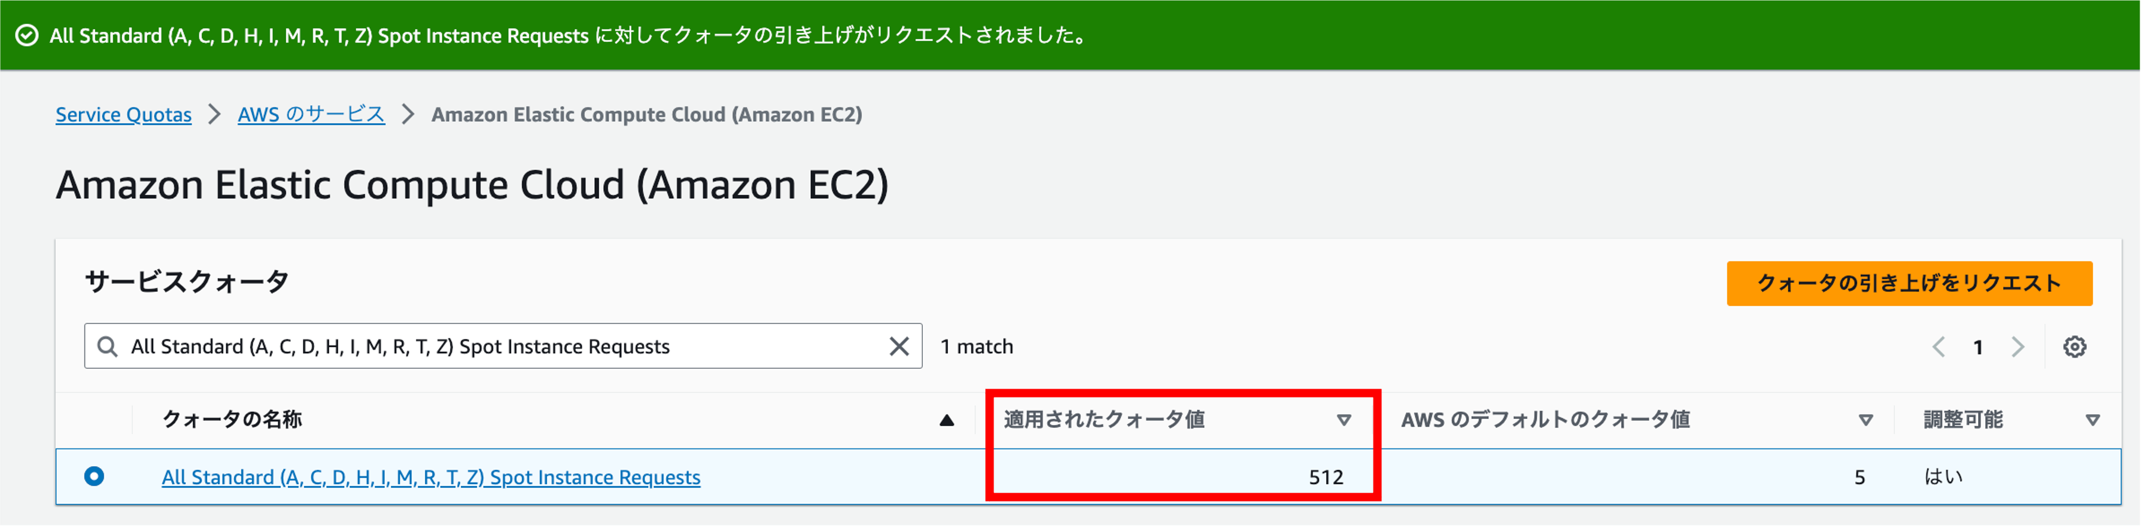Go to the previous page arrow
This screenshot has width=2142, height=526.
(x=1939, y=347)
